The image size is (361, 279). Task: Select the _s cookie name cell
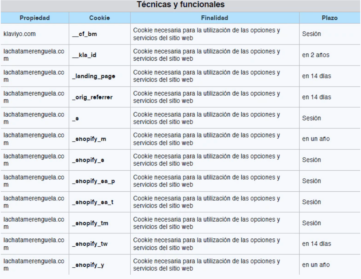76,119
